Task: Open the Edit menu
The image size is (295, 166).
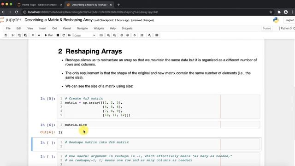Action: 19,29
